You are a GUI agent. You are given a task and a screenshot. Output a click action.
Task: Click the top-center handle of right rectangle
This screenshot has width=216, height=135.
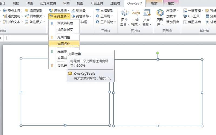coord(158,59)
